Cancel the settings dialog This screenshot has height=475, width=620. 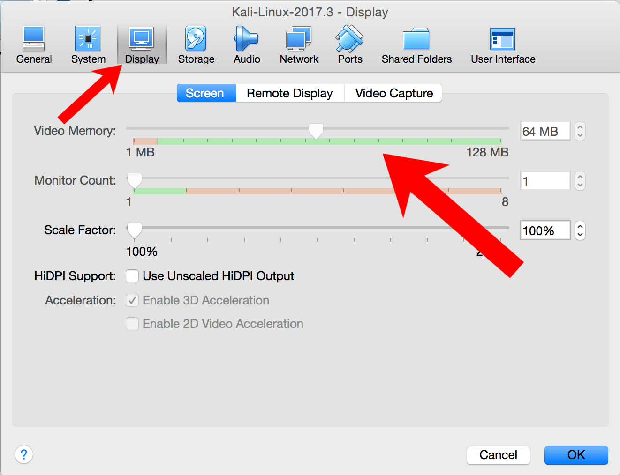498,455
